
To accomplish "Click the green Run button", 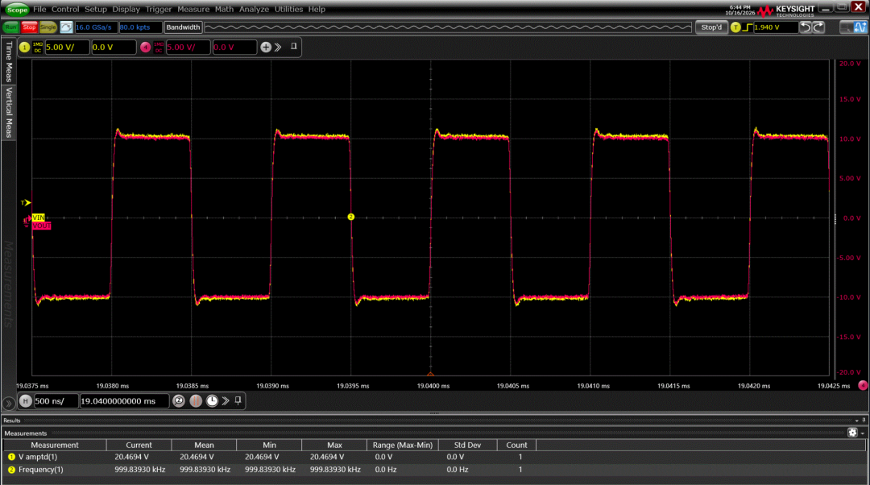I will click(x=11, y=27).
